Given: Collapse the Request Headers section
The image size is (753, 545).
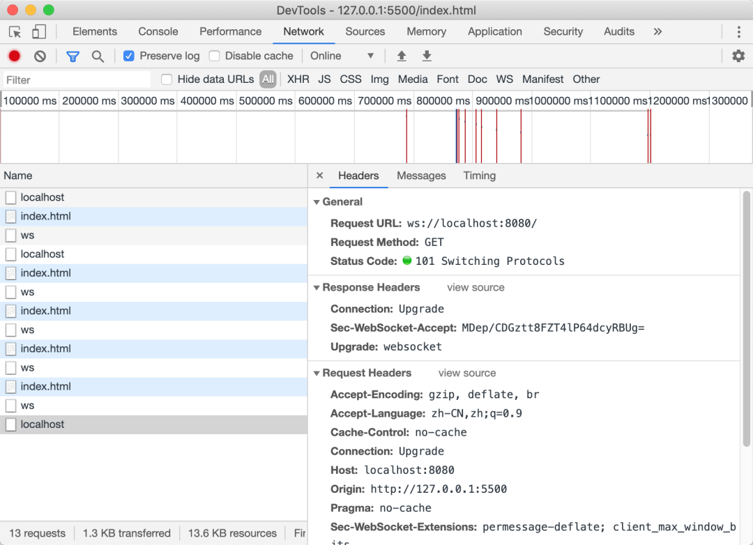Looking at the screenshot, I should point(317,373).
